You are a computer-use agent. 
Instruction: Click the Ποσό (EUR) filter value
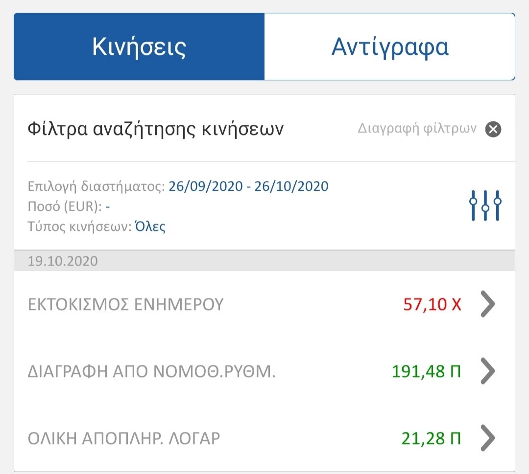108,206
